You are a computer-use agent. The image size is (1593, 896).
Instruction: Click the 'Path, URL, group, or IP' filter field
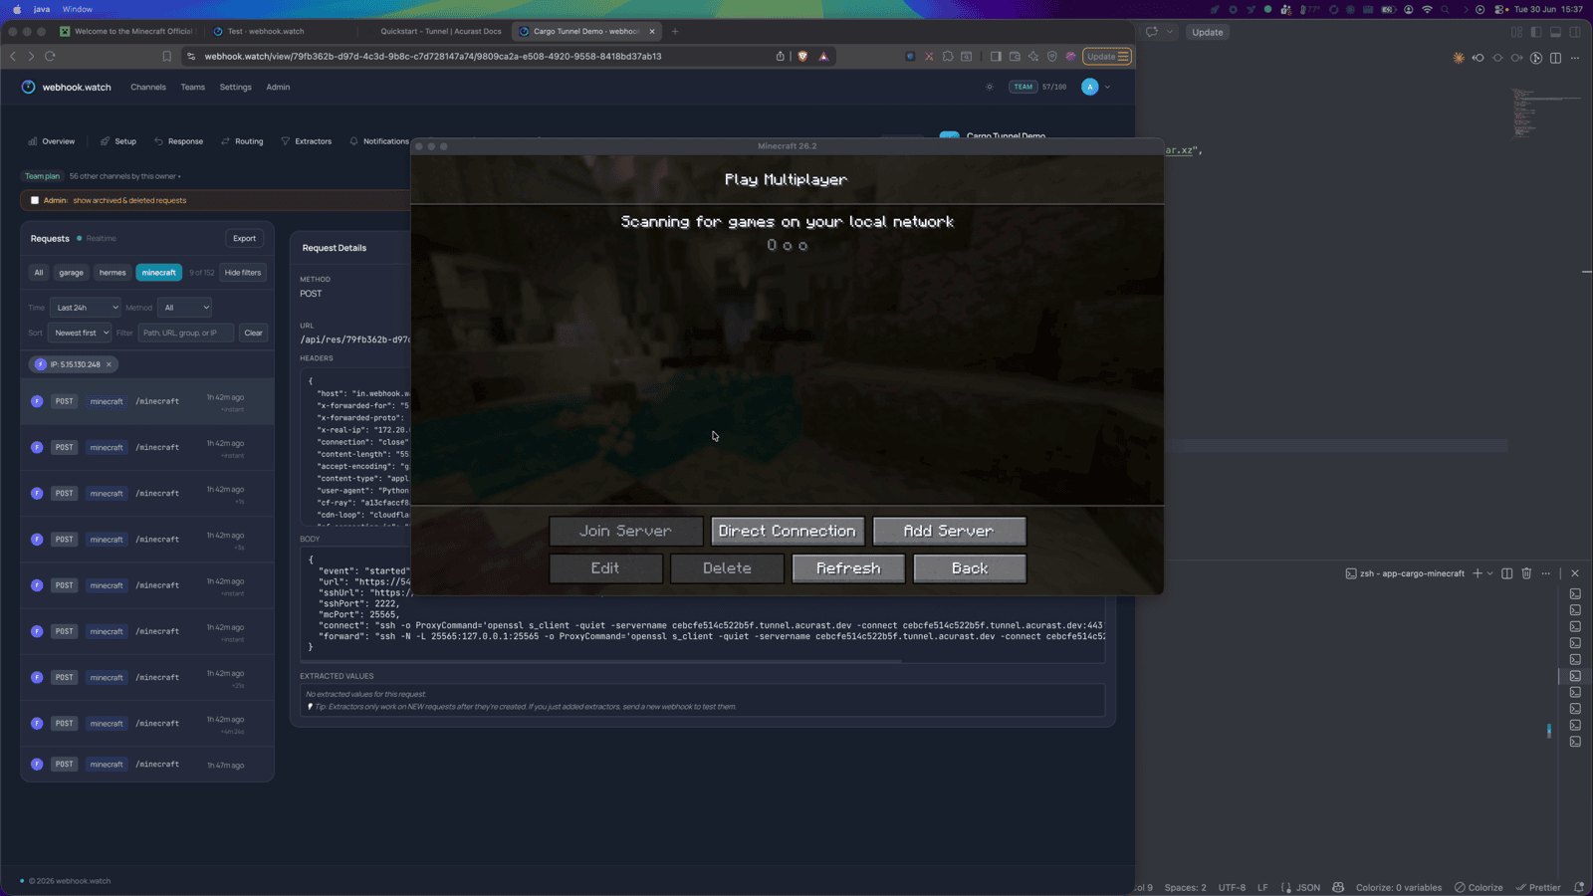[x=186, y=333]
